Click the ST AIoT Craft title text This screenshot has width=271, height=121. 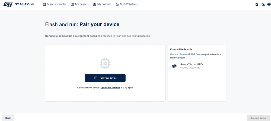(25, 4)
